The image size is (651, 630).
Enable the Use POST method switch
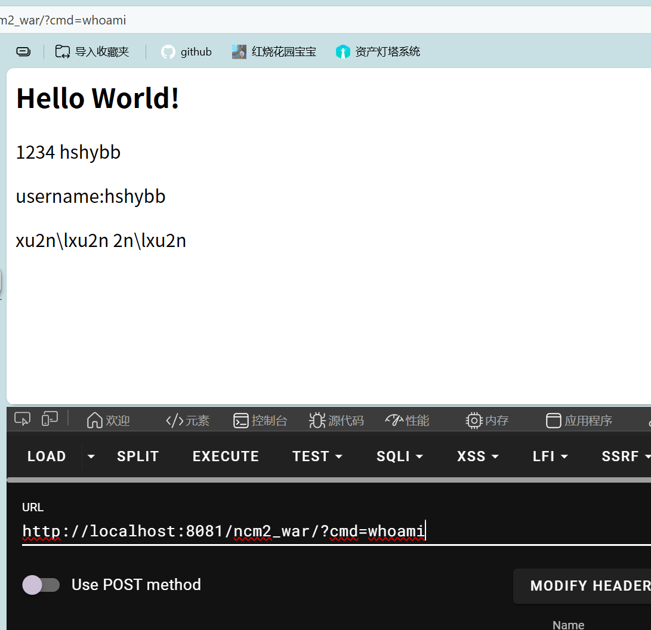(41, 585)
